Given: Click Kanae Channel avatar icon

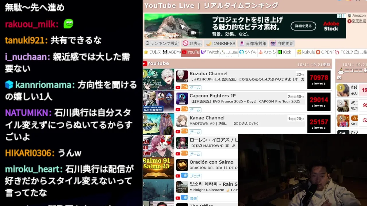Looking at the screenshot, I should [182, 120].
